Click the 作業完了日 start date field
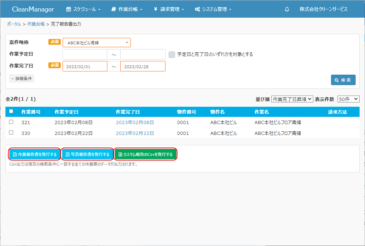Viewport: 365px width, 246px height. click(85, 66)
